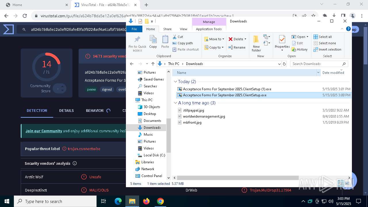Go up one folder level arrow

(153, 64)
